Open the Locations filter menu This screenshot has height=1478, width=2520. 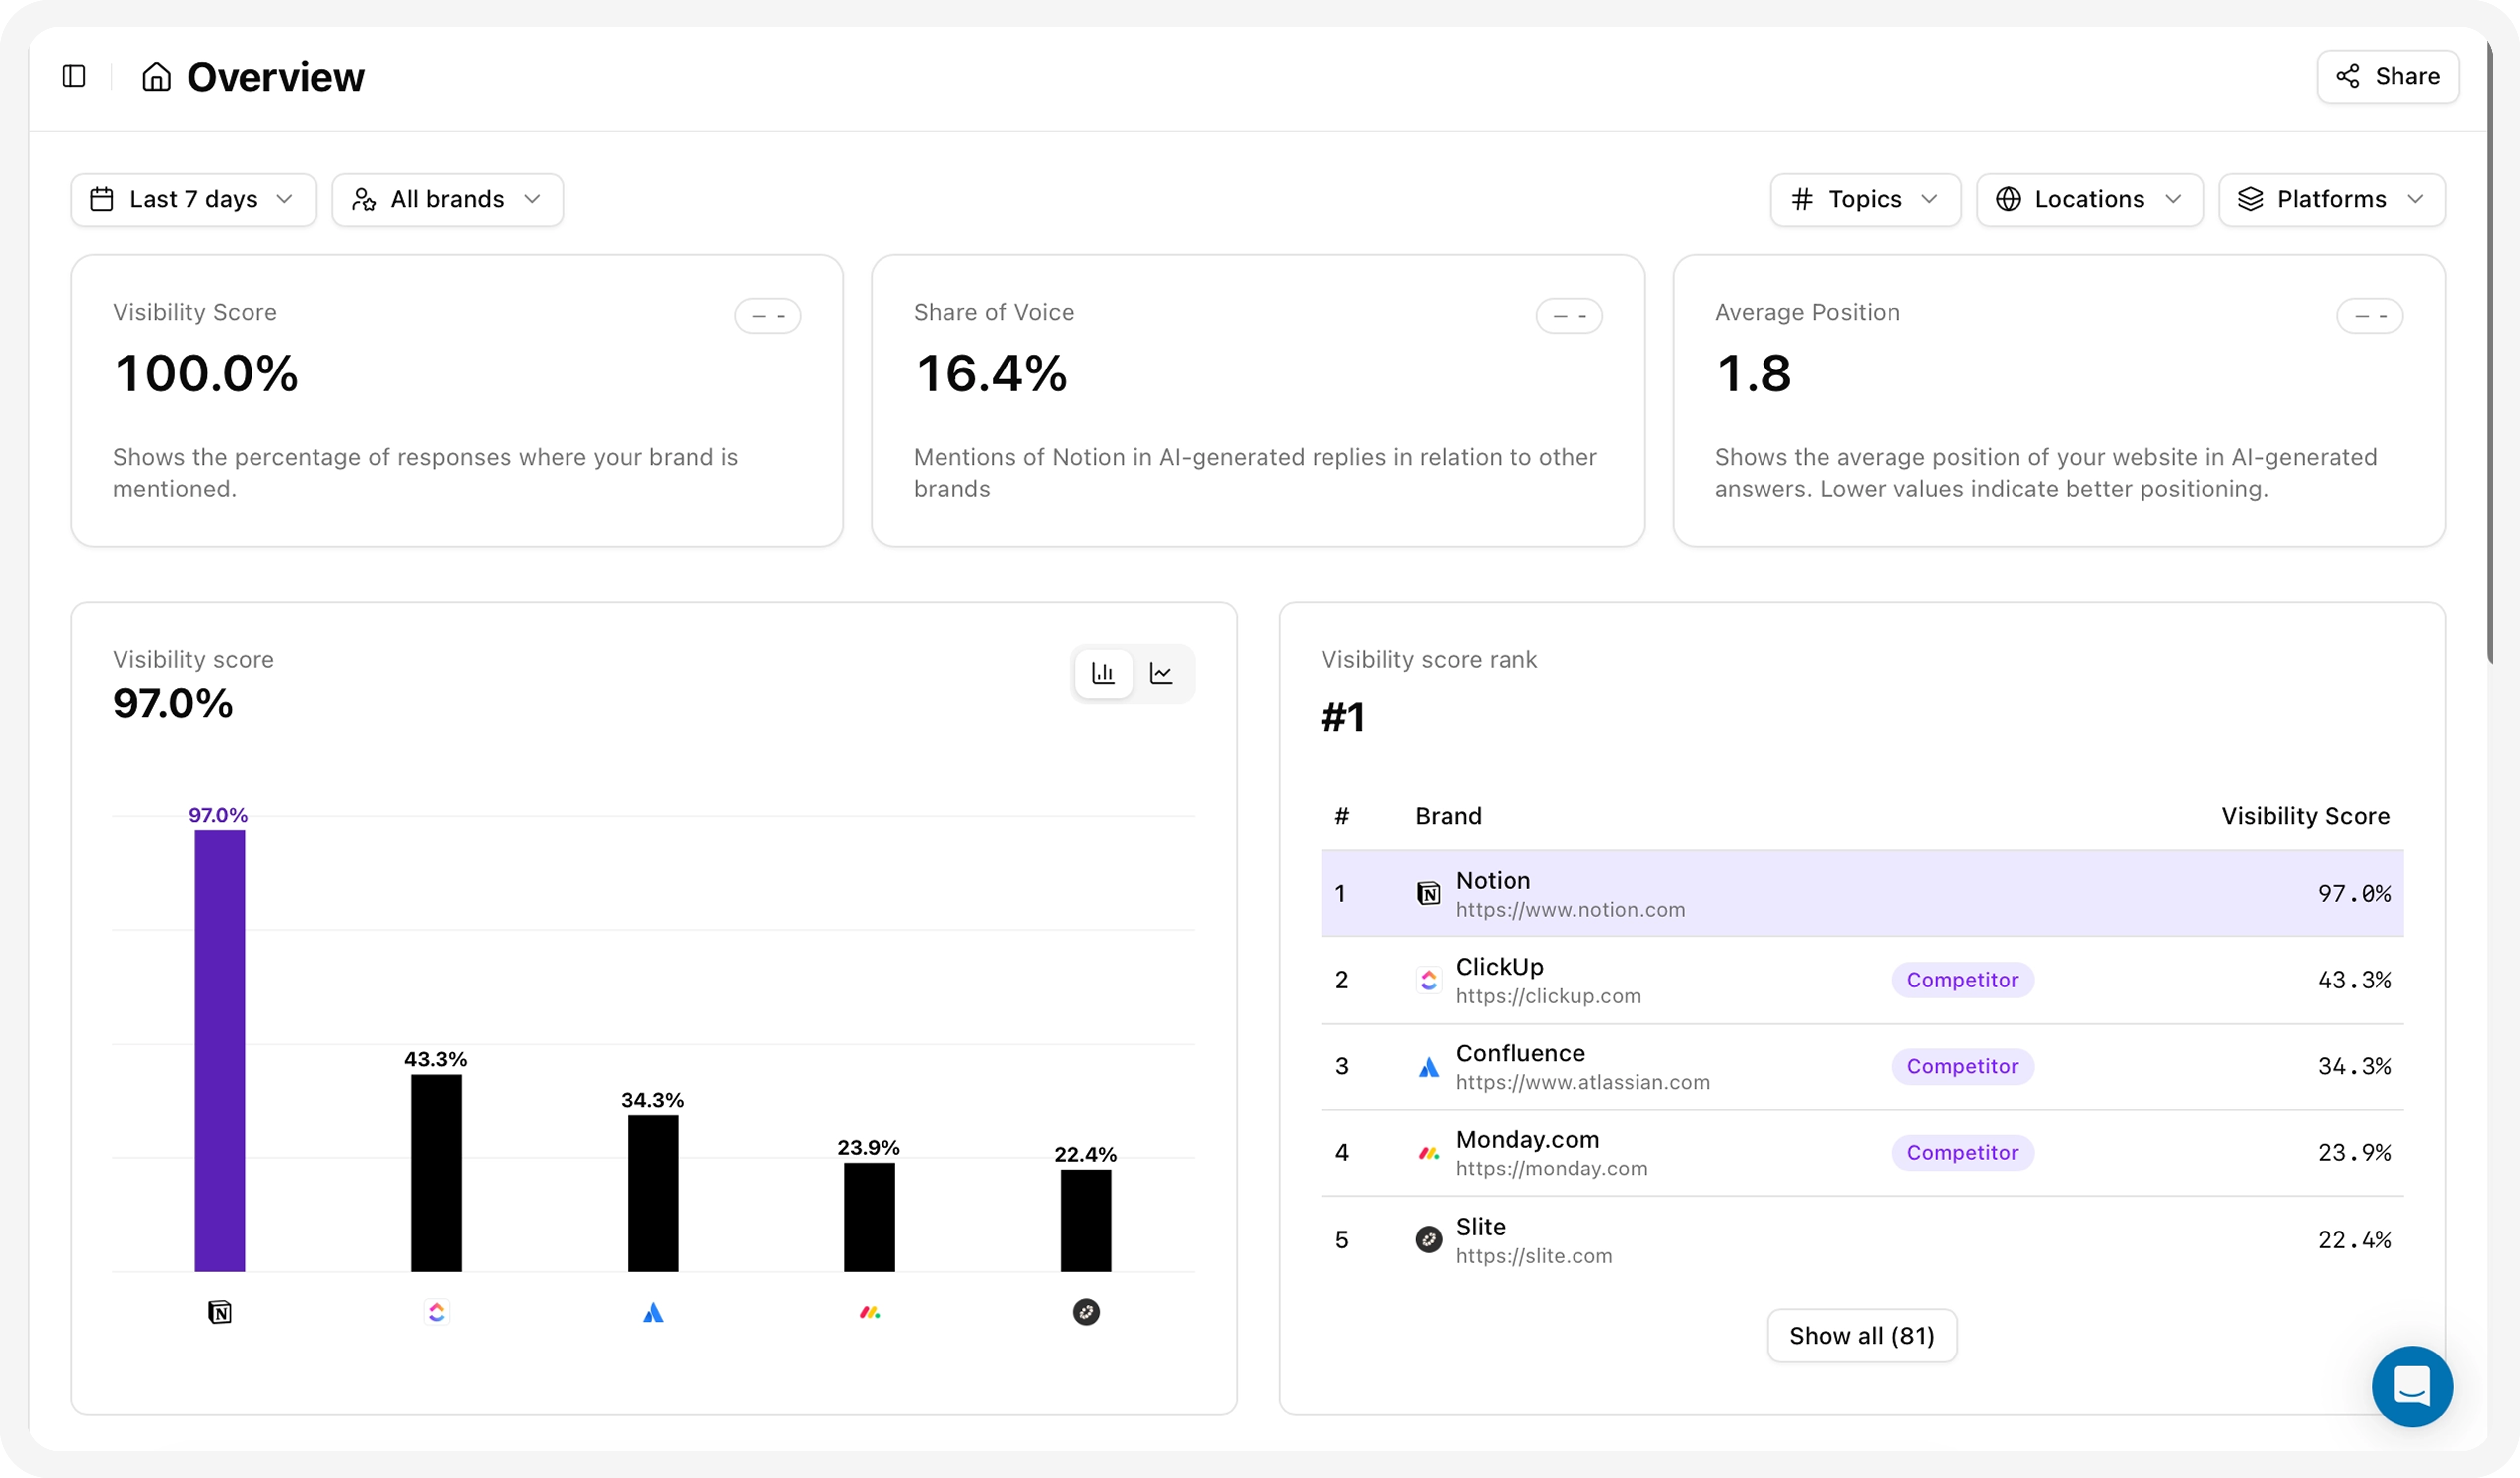(2089, 199)
